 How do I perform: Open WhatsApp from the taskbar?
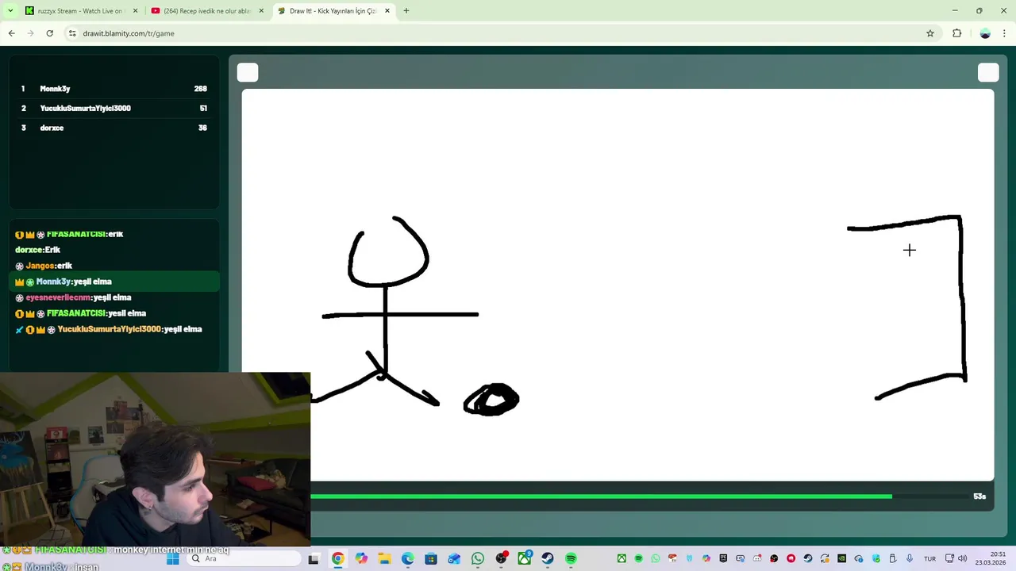point(478,559)
